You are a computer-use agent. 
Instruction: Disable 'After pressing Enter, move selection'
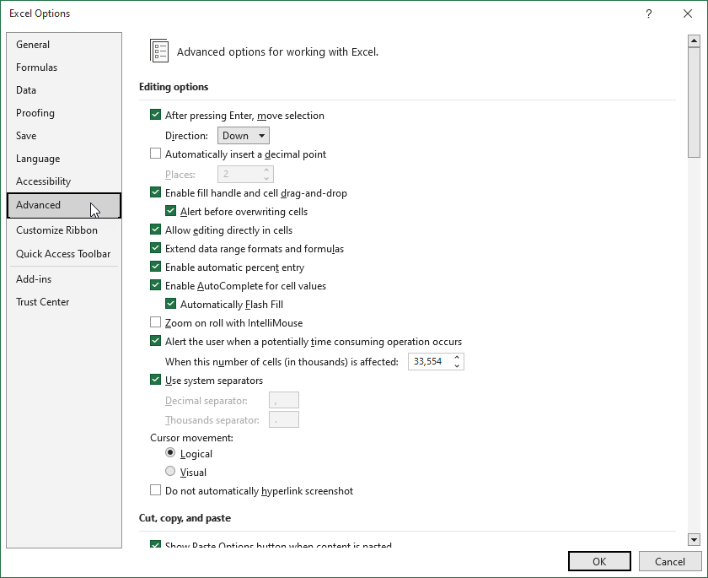[155, 116]
